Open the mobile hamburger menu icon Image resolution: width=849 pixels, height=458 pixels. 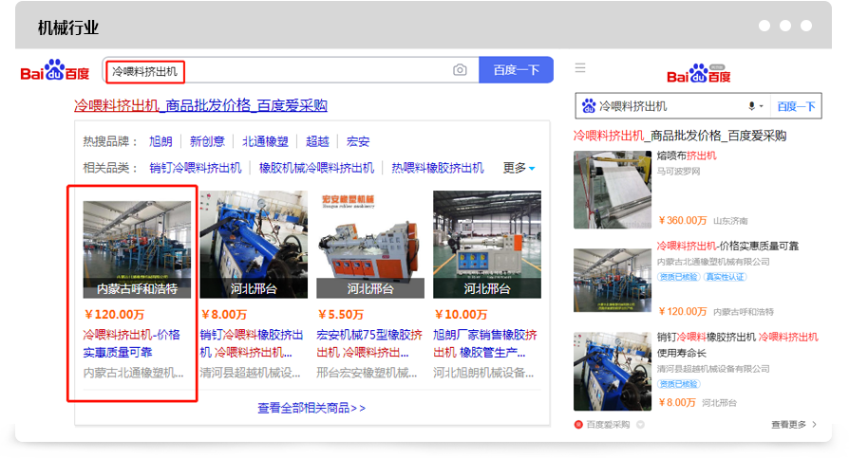580,68
